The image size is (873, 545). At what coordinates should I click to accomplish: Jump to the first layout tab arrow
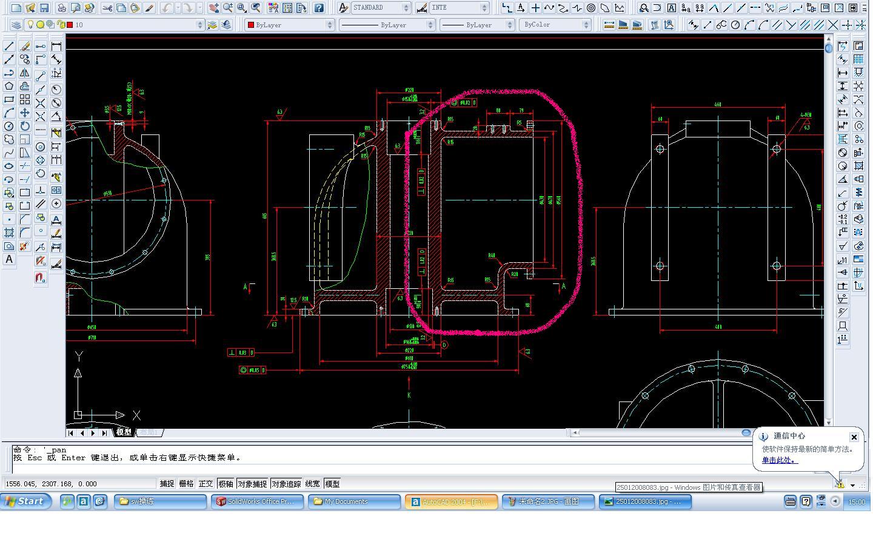[x=71, y=432]
